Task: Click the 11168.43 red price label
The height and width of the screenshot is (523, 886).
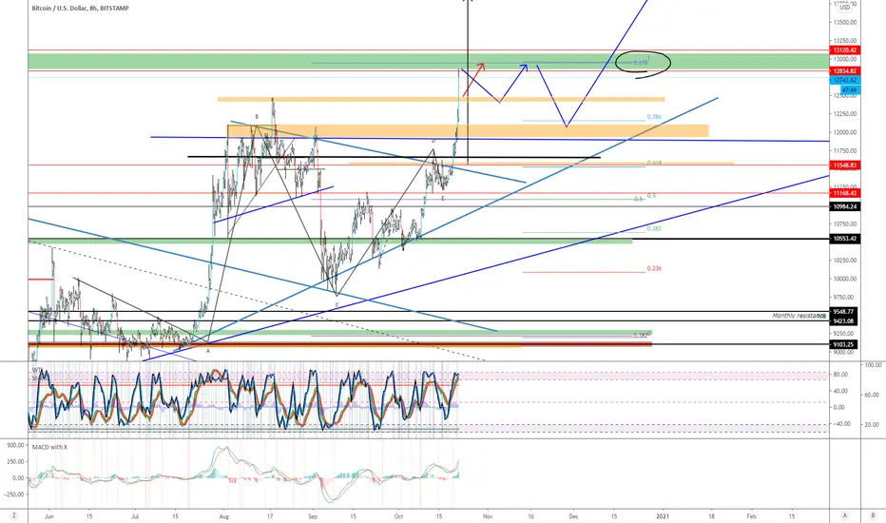Action: coord(844,193)
